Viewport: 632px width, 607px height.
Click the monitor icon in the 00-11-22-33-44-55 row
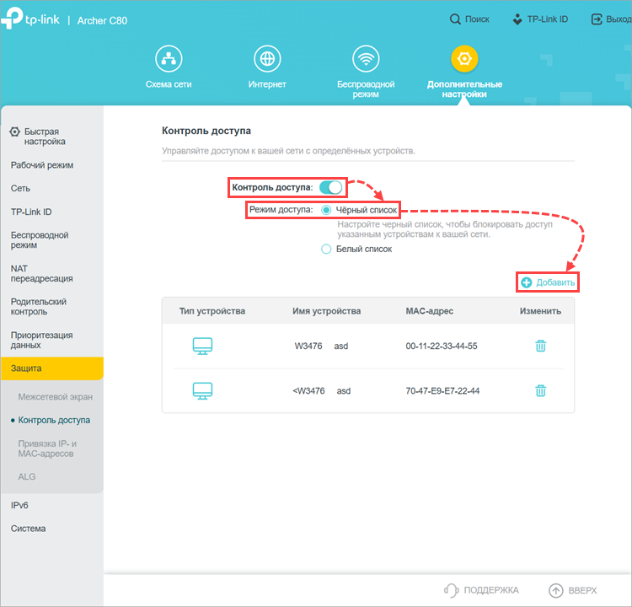(x=202, y=346)
